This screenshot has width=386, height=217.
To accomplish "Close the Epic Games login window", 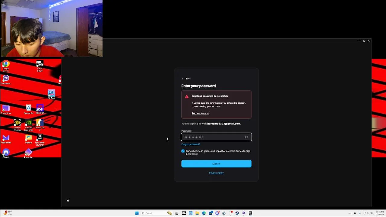I will pos(369,41).
